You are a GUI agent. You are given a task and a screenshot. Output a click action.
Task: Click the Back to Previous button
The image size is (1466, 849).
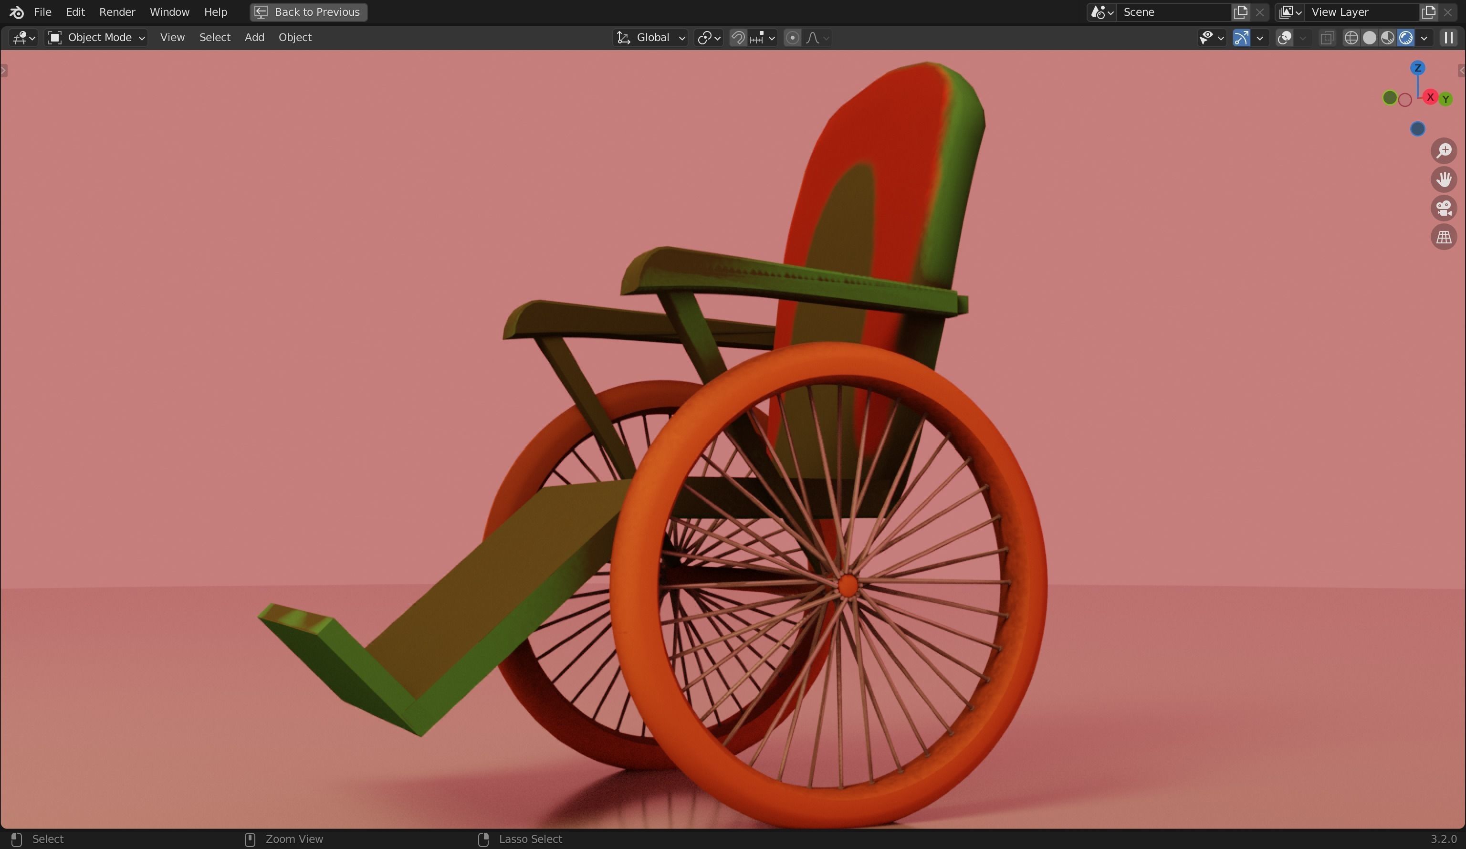[308, 11]
